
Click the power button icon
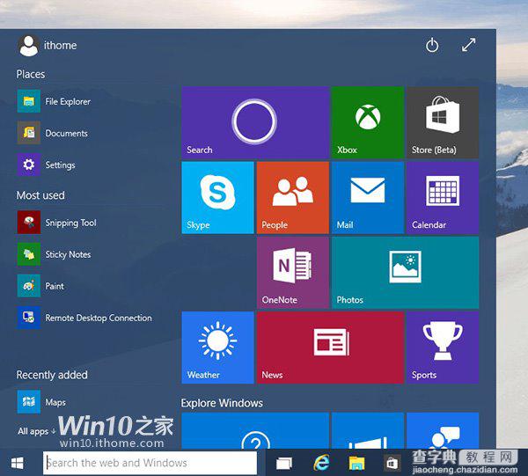(x=432, y=45)
